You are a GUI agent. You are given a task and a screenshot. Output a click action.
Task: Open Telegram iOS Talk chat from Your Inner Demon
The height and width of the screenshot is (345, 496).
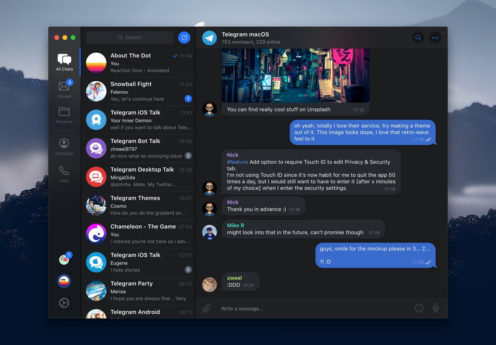click(138, 120)
